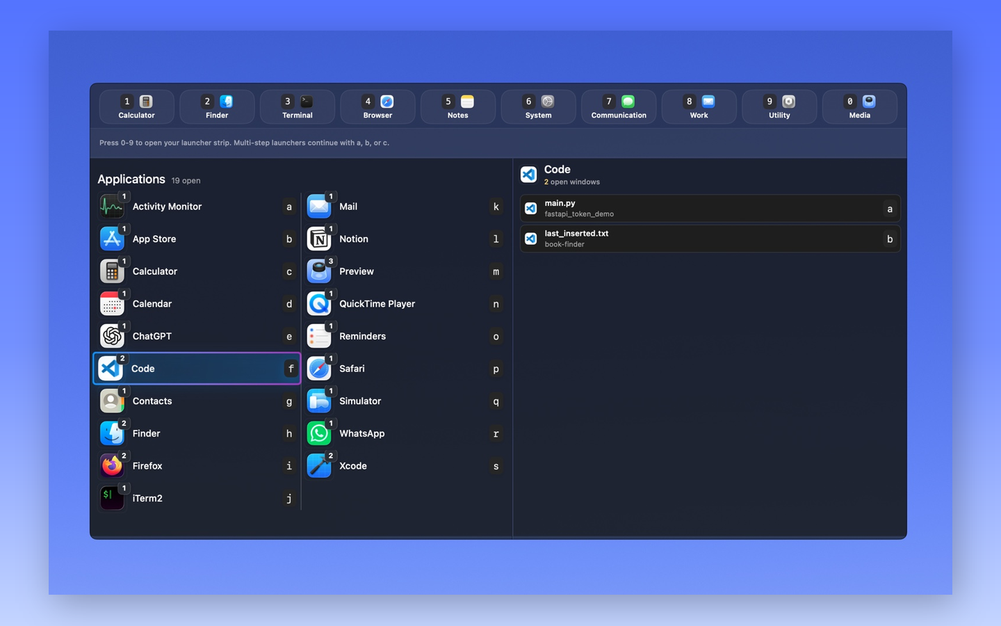The width and height of the screenshot is (1001, 626).
Task: Click the ChatGPT app icon
Action: [x=112, y=336]
